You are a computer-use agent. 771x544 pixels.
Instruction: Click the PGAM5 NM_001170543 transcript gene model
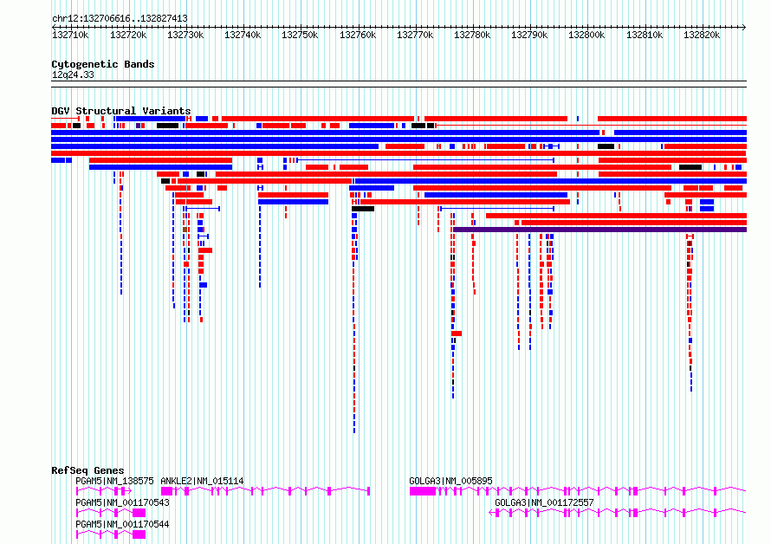click(111, 513)
